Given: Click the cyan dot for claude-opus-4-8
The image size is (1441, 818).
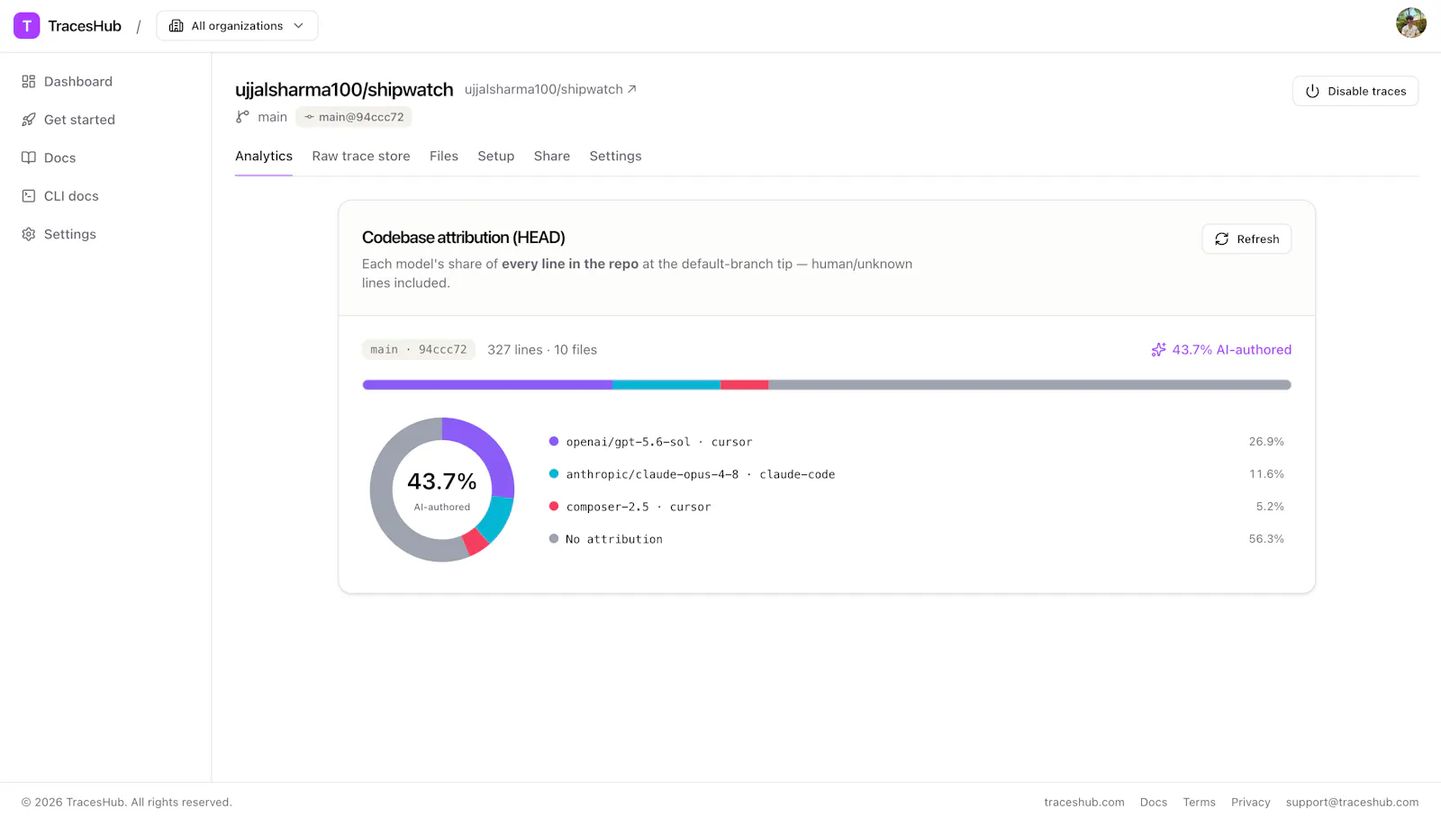Looking at the screenshot, I should [x=554, y=474].
